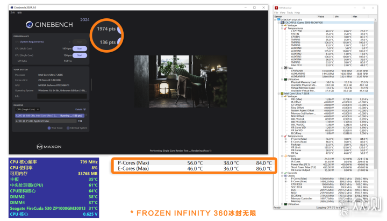Image resolution: width=387 pixels, height=221 pixels.
Task: Click the Cinebench title bar app icon
Action: [12, 8]
